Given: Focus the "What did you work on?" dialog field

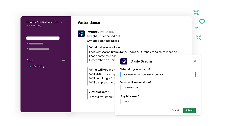Looking at the screenshot, I should [x=158, y=75].
